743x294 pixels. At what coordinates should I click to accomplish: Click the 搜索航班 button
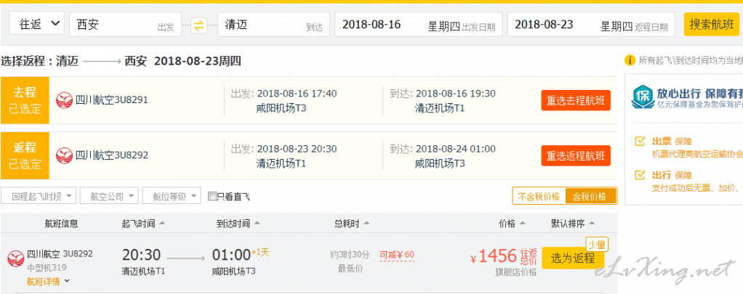(711, 24)
